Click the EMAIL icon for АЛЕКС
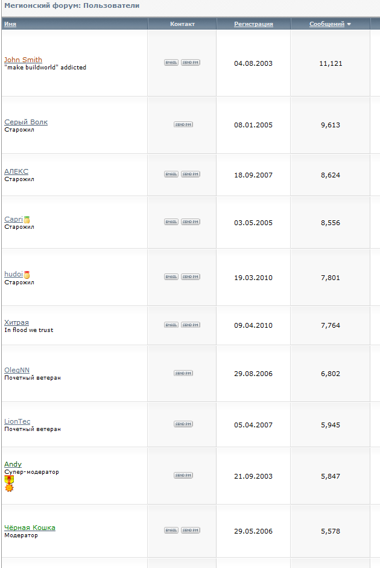380x568 pixels. click(171, 174)
